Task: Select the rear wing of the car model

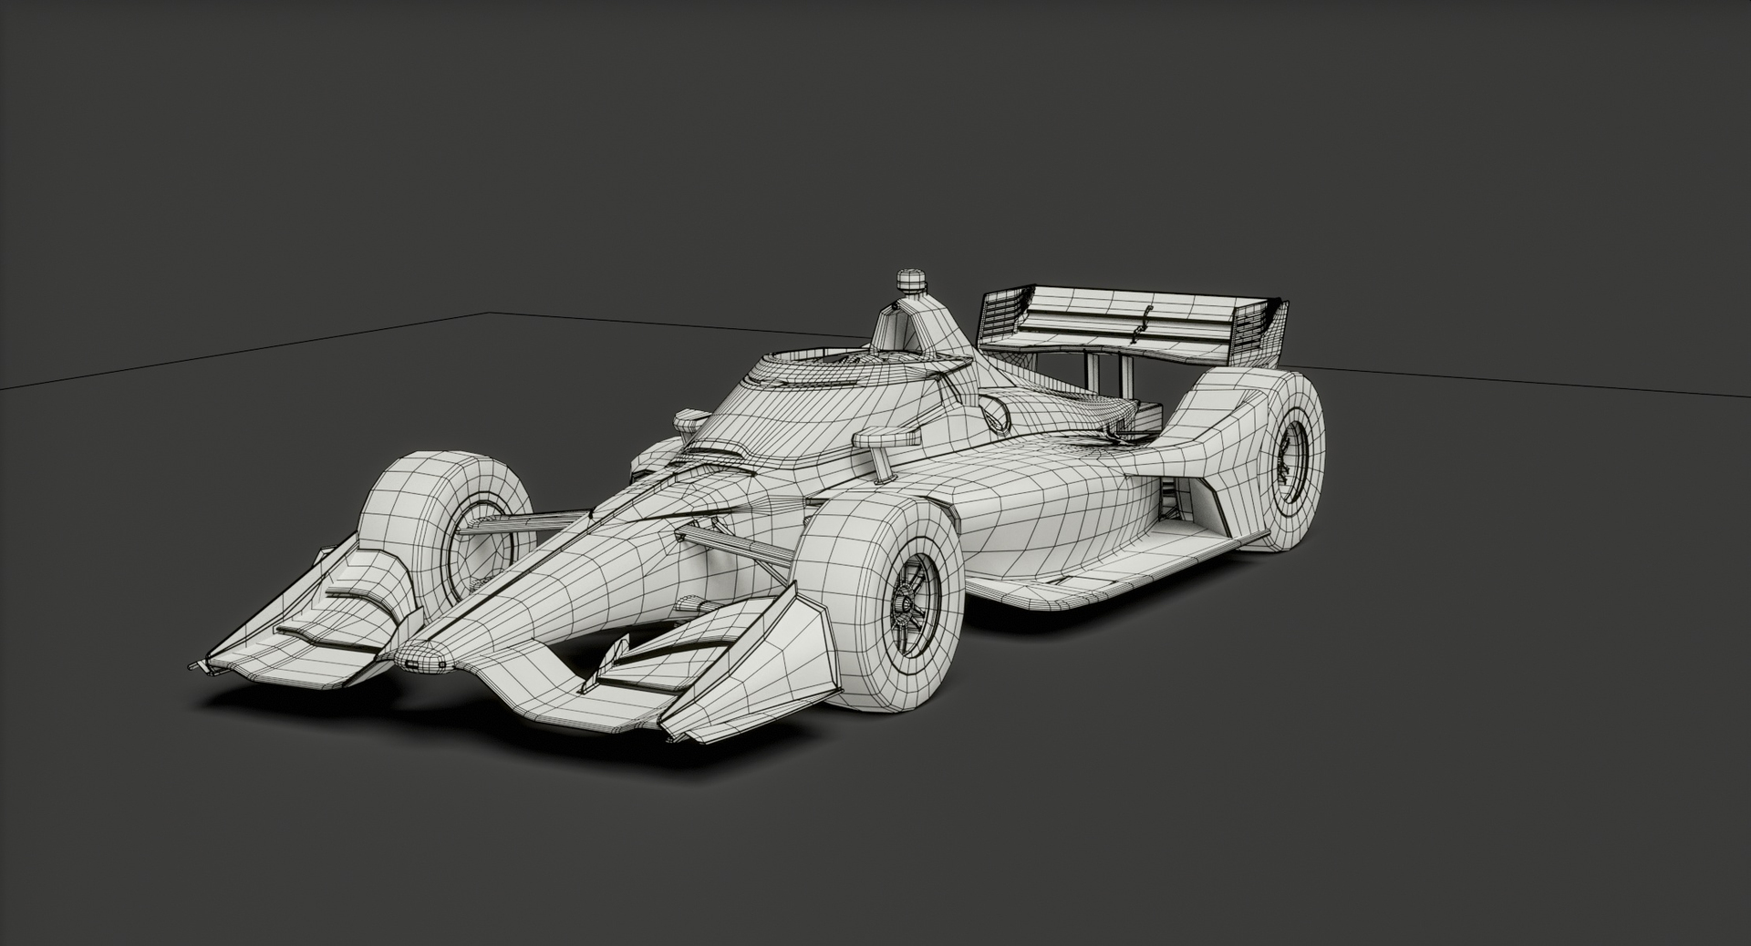Action: [x=1133, y=325]
